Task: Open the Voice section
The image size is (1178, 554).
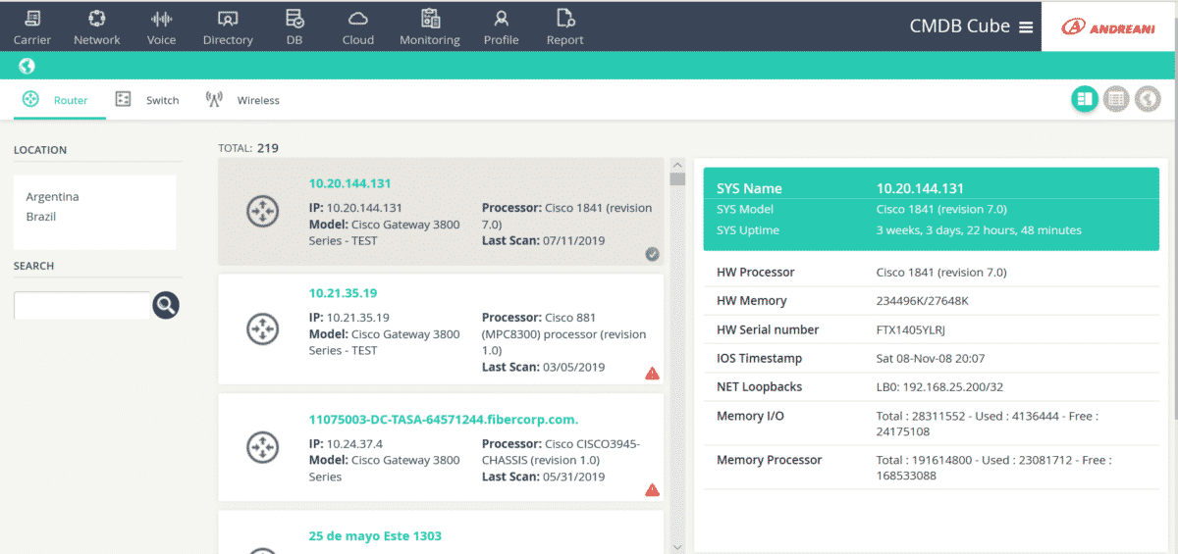Action: pyautogui.click(x=161, y=27)
